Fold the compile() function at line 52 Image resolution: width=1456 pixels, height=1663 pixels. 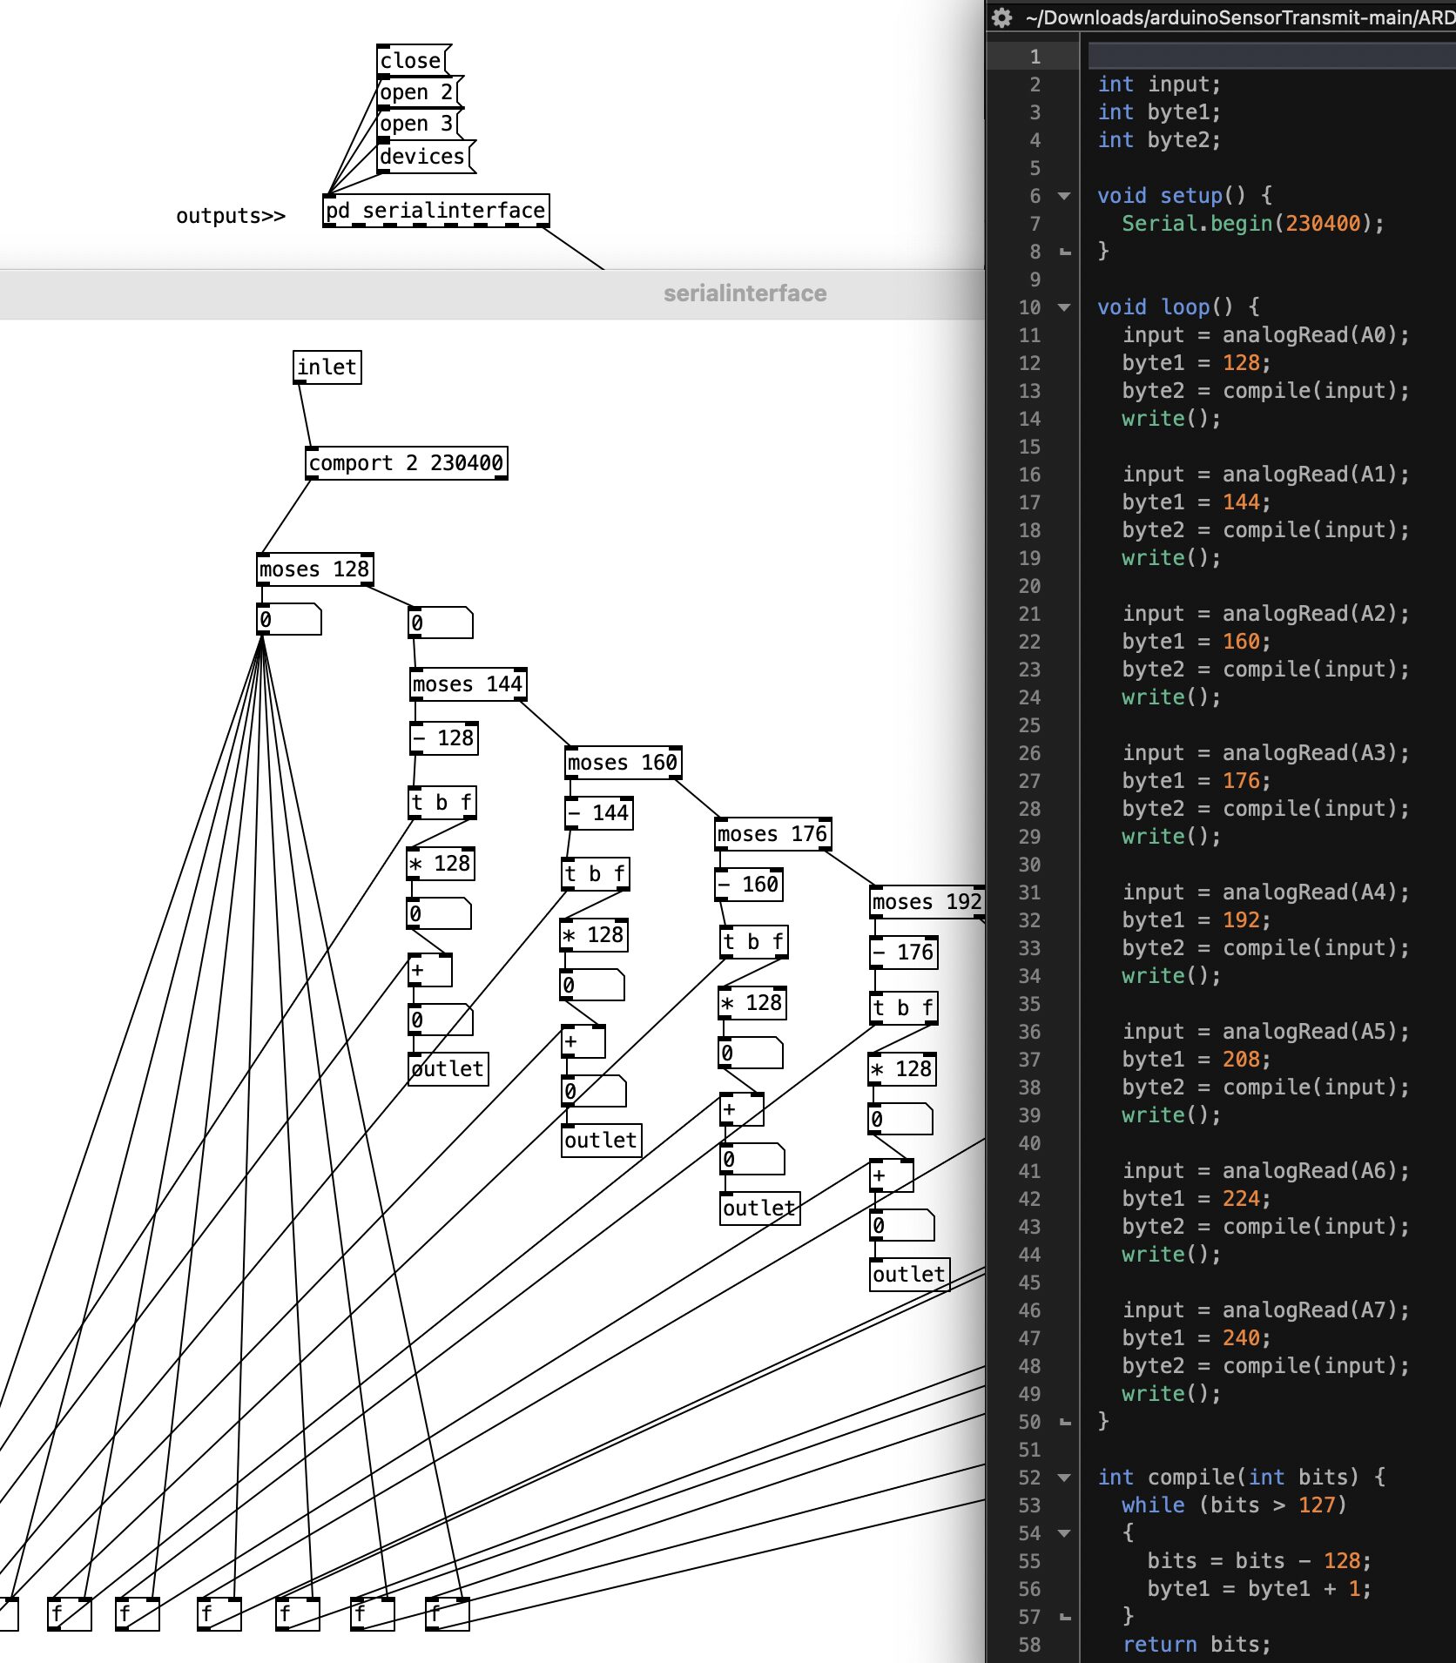pos(1064,1478)
